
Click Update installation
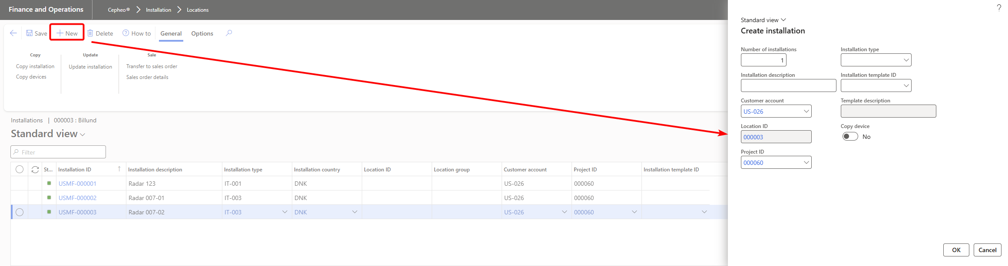[x=90, y=67]
